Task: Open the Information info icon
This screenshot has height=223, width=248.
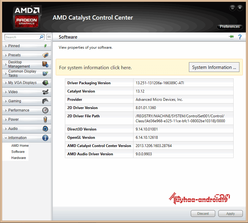Action: click(x=45, y=138)
